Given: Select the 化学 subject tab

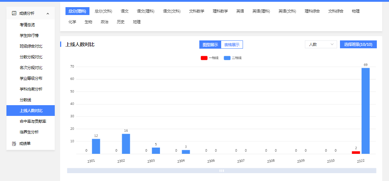Looking at the screenshot, I should 72,22.
